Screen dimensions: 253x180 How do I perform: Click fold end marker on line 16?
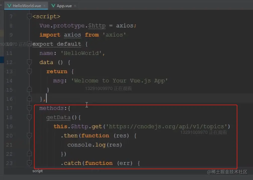click(x=29, y=99)
